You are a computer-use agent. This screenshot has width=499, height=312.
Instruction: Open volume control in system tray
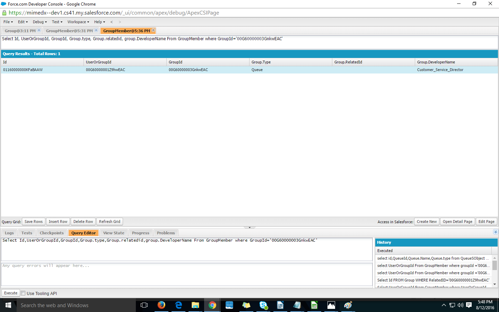pyautogui.click(x=461, y=305)
